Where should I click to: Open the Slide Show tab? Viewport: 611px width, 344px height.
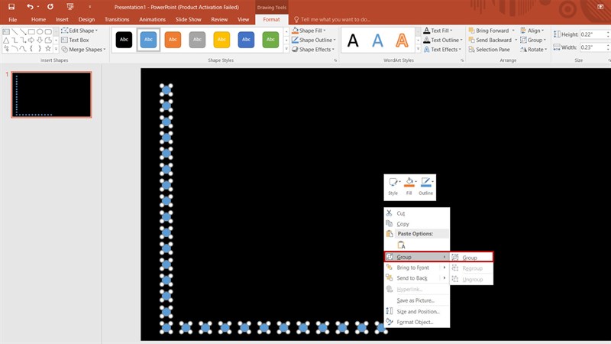188,19
